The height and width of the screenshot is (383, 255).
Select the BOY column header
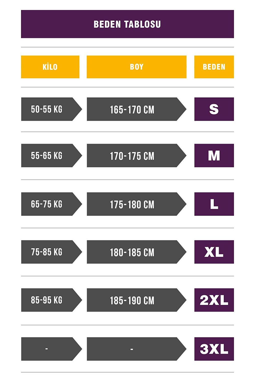coord(136,67)
